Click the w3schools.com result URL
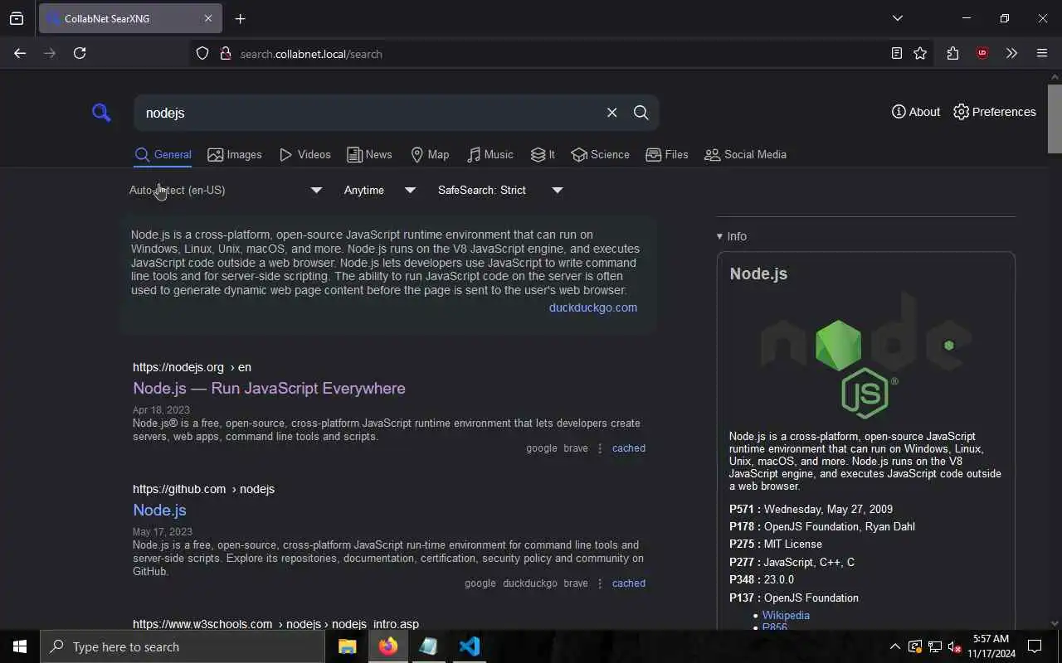 pyautogui.click(x=275, y=624)
